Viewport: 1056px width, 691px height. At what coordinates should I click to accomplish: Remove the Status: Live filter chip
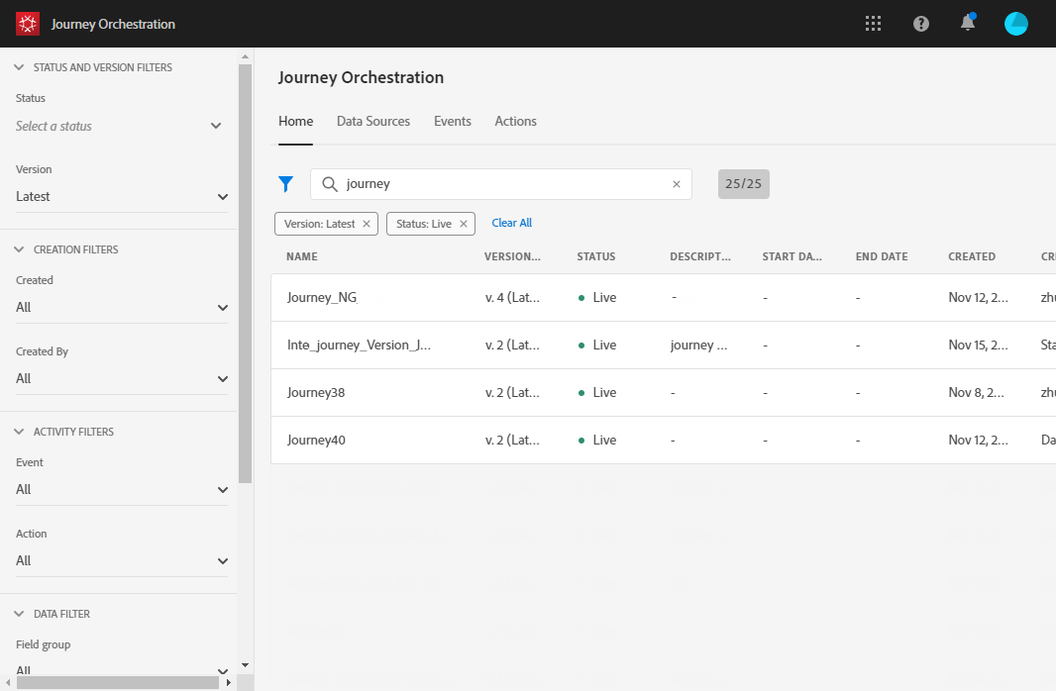tap(463, 224)
